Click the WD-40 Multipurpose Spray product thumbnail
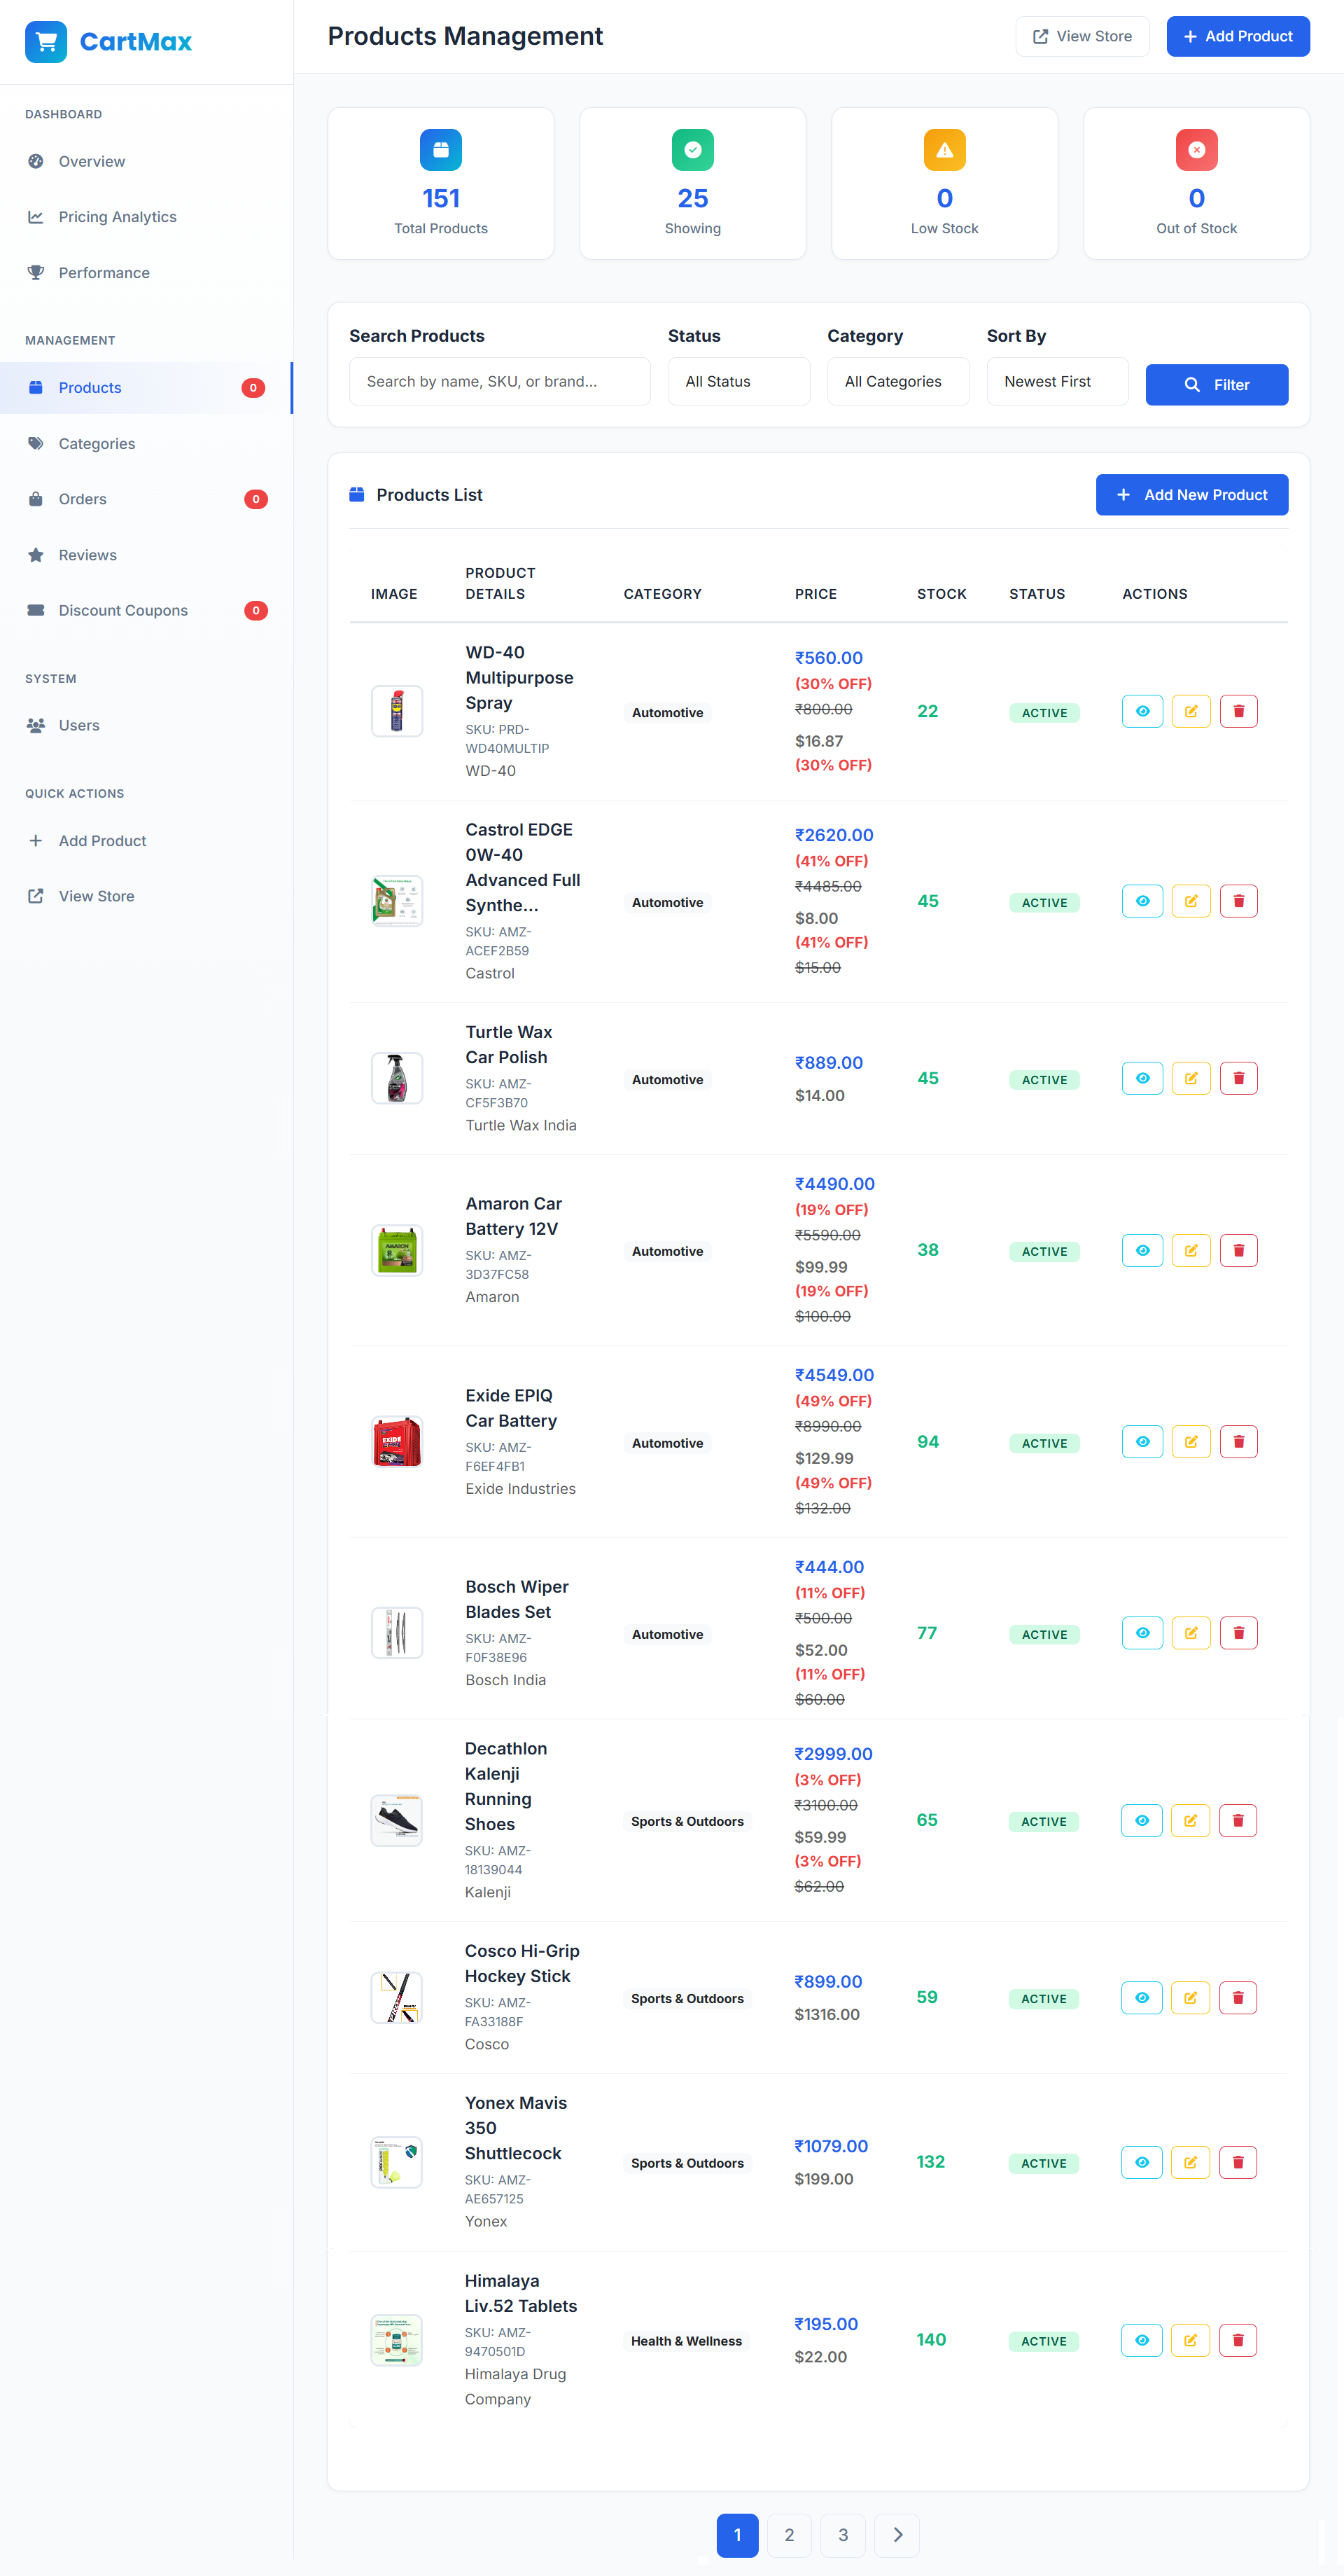1344x2576 pixels. click(x=397, y=711)
